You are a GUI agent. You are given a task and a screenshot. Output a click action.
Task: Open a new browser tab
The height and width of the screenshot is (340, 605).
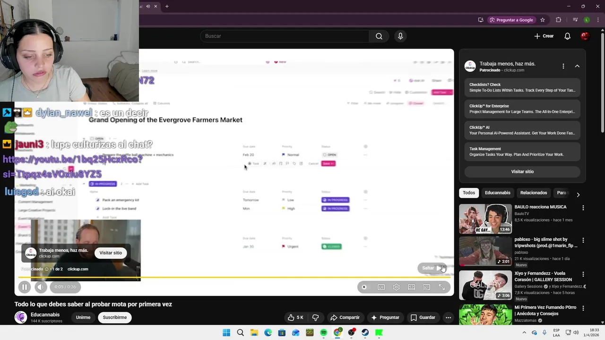coord(167,6)
